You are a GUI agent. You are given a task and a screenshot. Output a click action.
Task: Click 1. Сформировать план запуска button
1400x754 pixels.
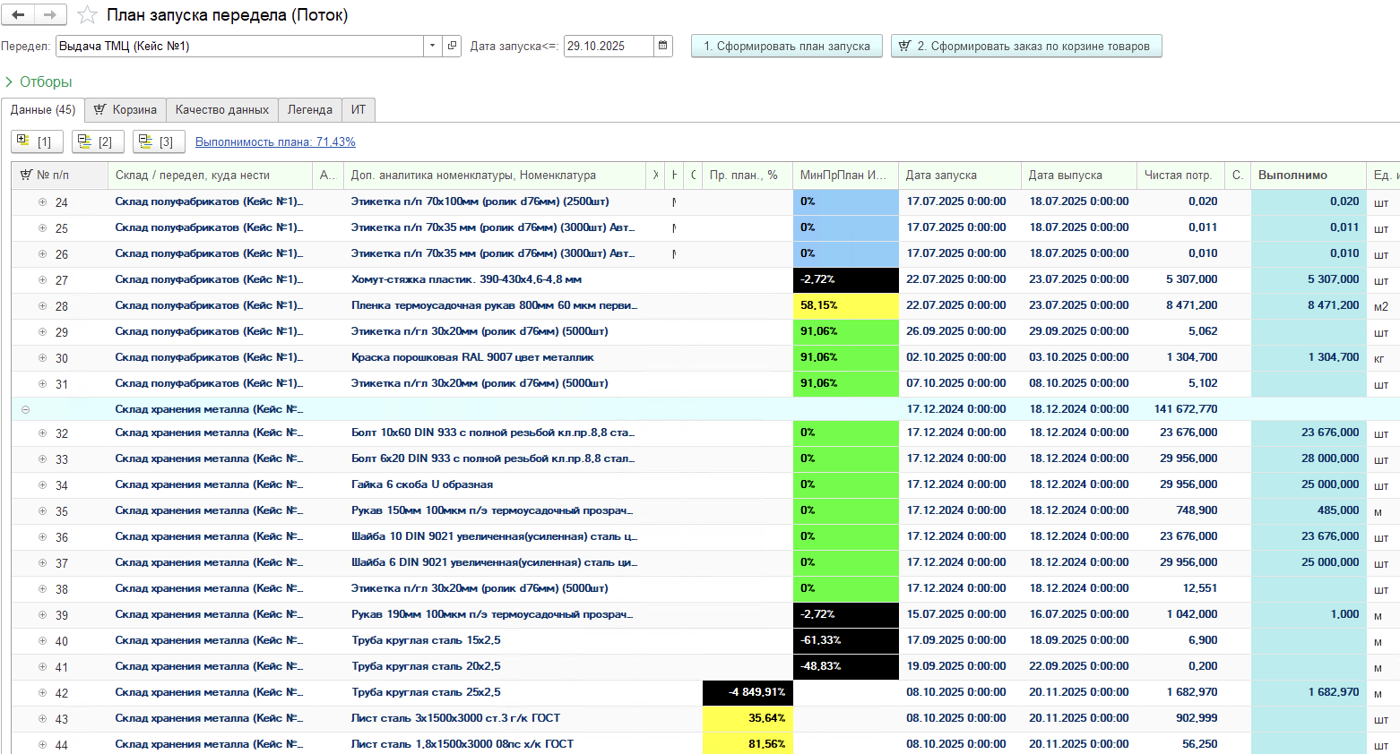tap(787, 46)
